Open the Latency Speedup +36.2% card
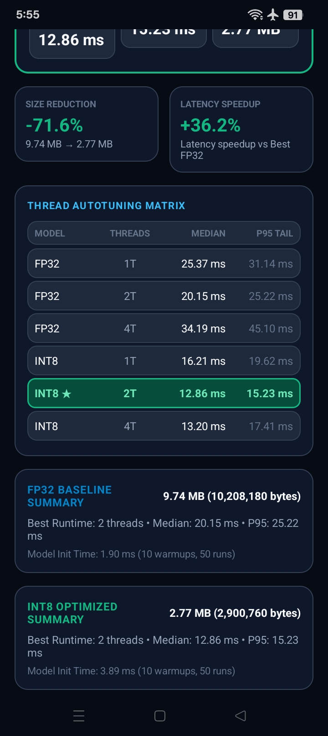 click(x=241, y=129)
